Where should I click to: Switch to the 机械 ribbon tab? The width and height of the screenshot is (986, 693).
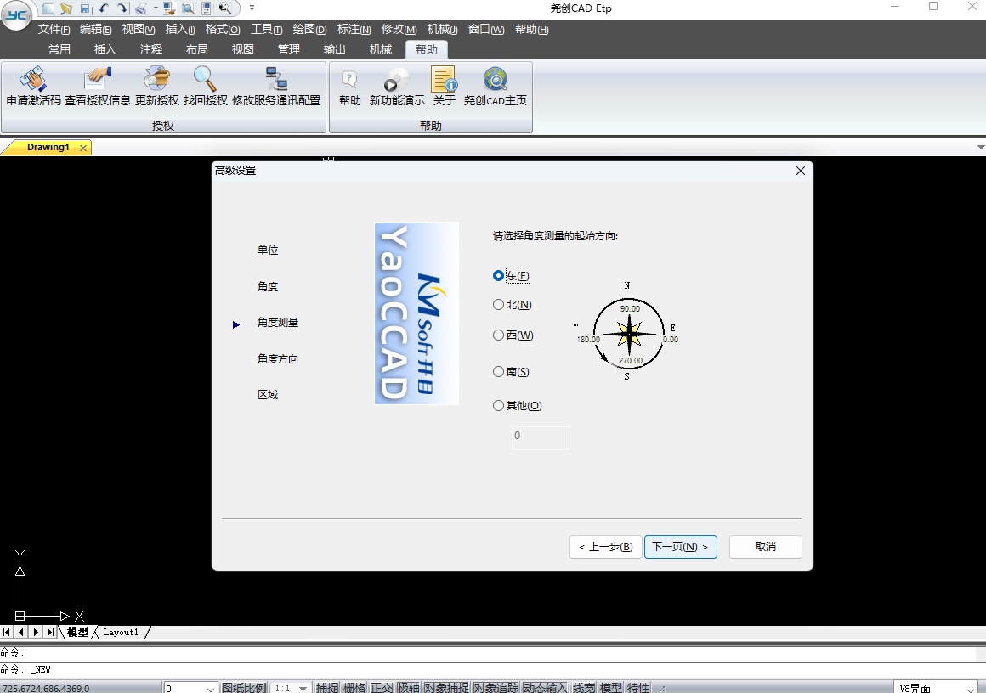pyautogui.click(x=381, y=49)
